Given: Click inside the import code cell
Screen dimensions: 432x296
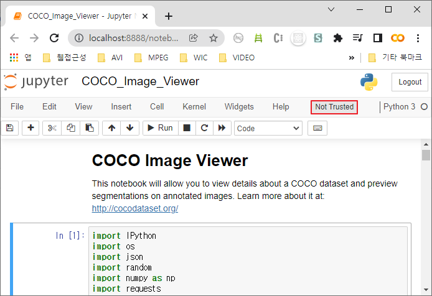Looking at the screenshot, I should pyautogui.click(x=248, y=262).
